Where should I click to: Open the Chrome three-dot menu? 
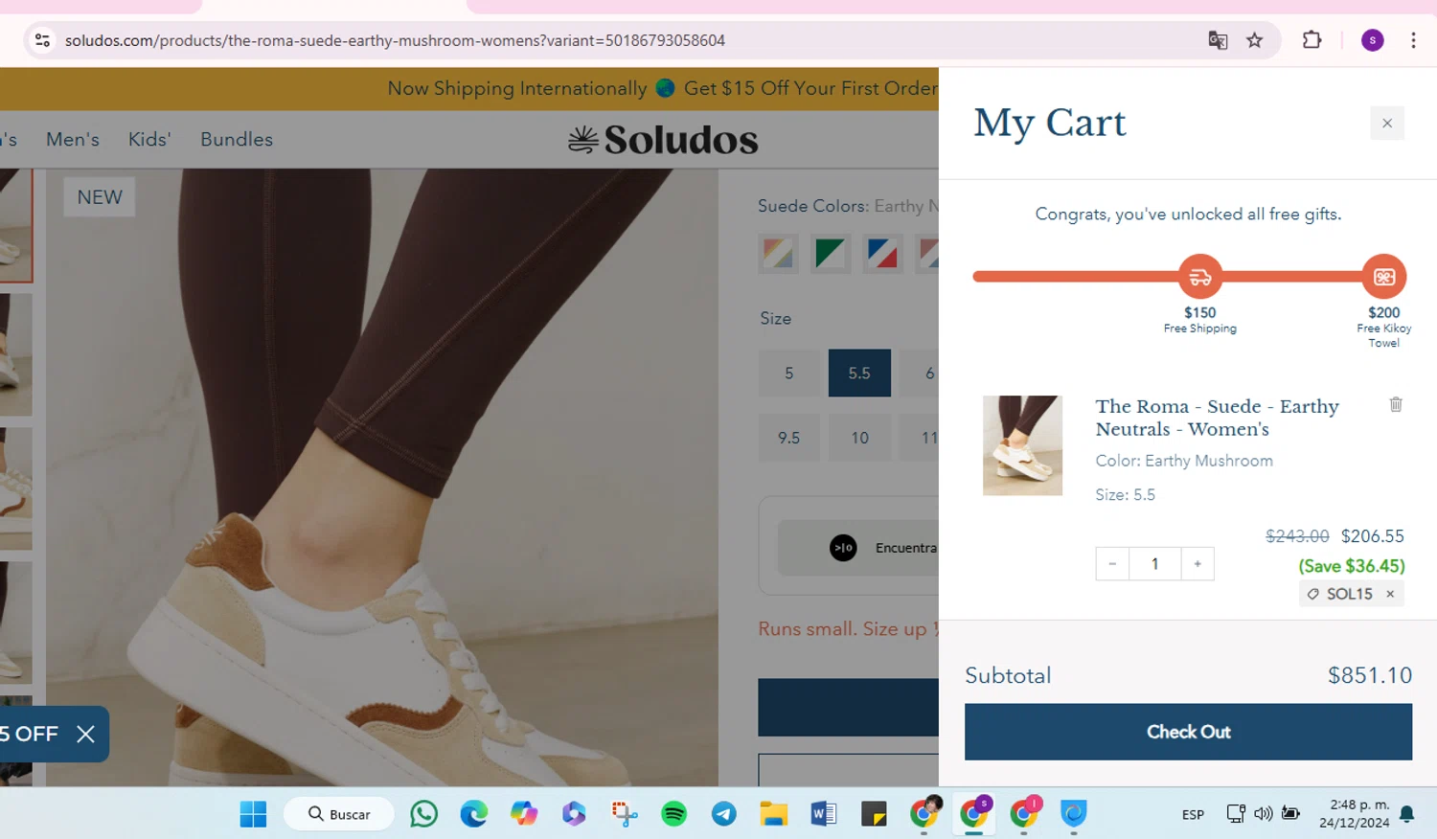pyautogui.click(x=1413, y=40)
